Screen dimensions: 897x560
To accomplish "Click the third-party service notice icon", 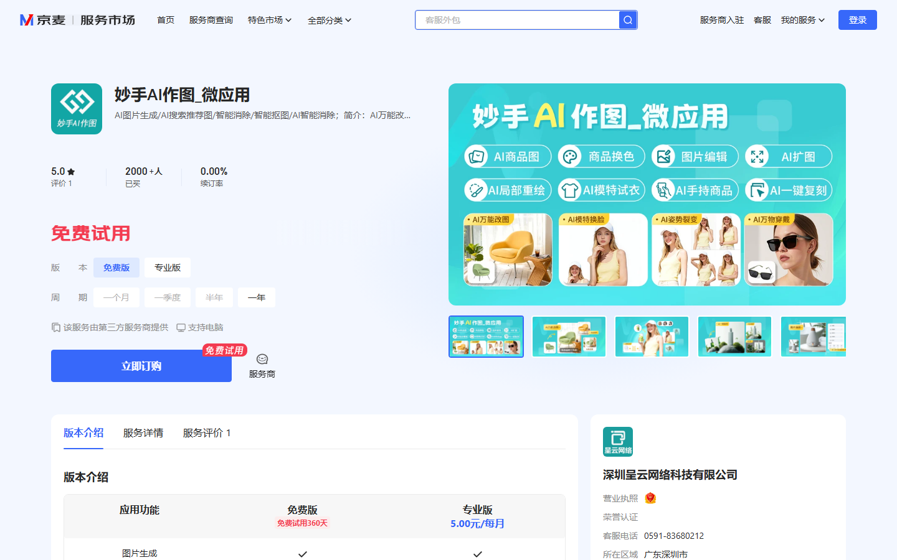I will point(56,327).
